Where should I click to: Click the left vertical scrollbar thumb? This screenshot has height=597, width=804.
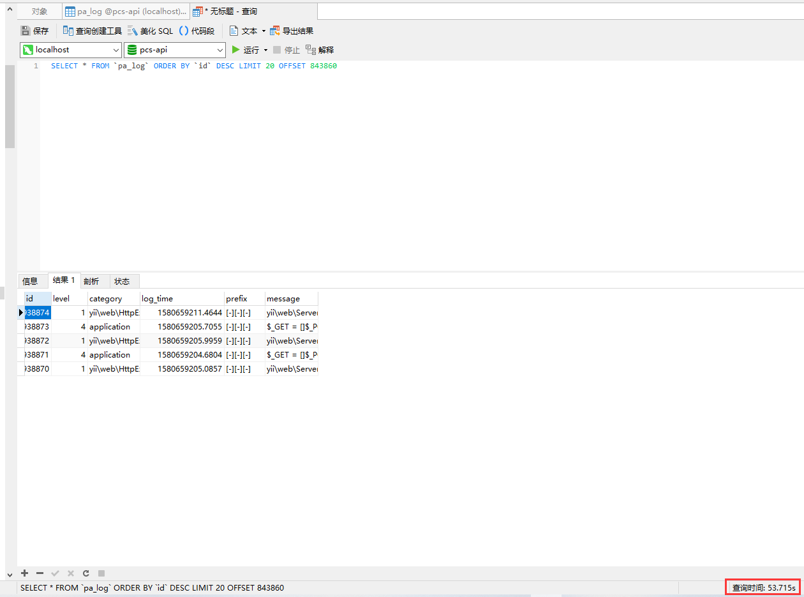pyautogui.click(x=10, y=106)
